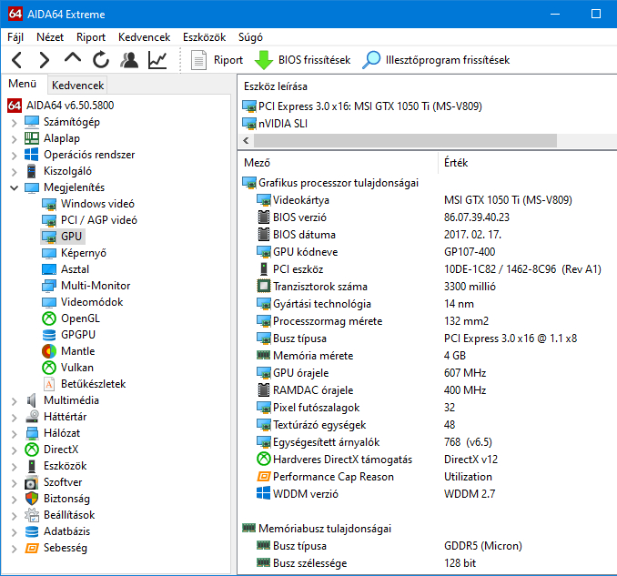Select the Windows videó tree icon

tap(49, 204)
